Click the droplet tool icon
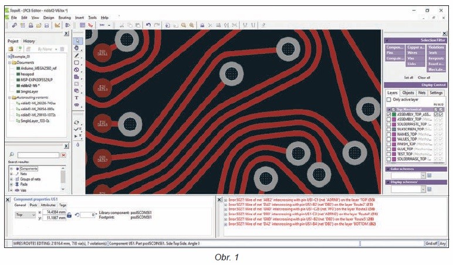 tap(77, 145)
